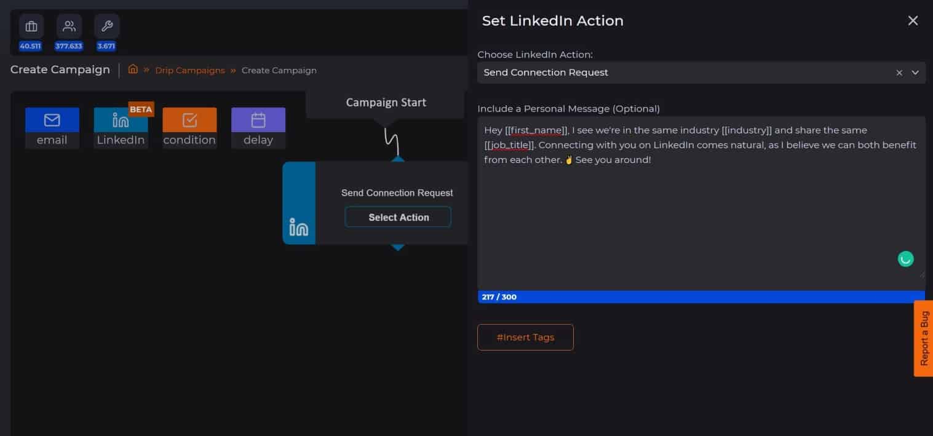Click the #Insert Tags button
Image resolution: width=933 pixels, height=436 pixels.
click(525, 337)
